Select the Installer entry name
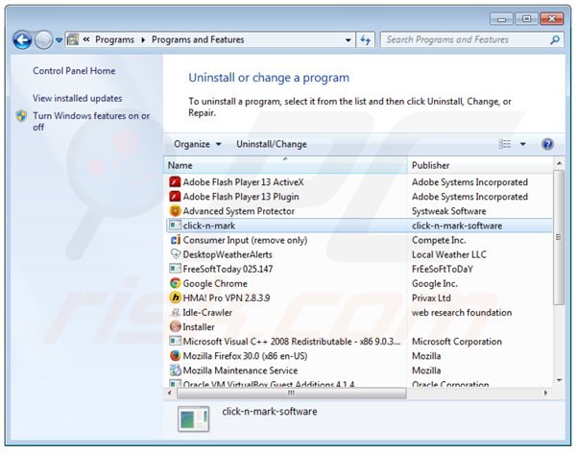576x453 pixels. coord(199,326)
